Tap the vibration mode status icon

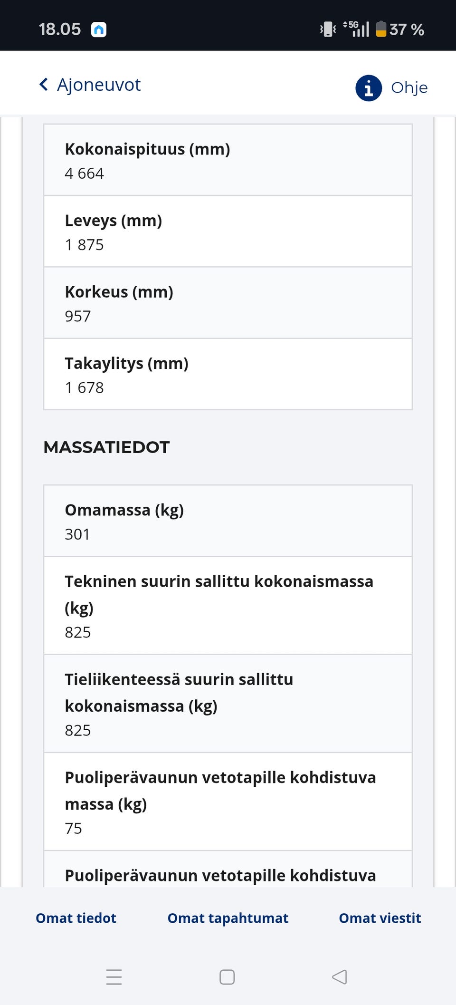(x=328, y=29)
